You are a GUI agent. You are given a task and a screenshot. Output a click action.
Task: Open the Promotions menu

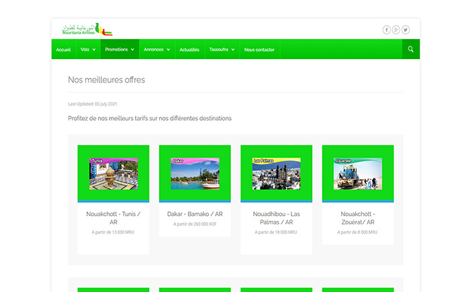(120, 50)
